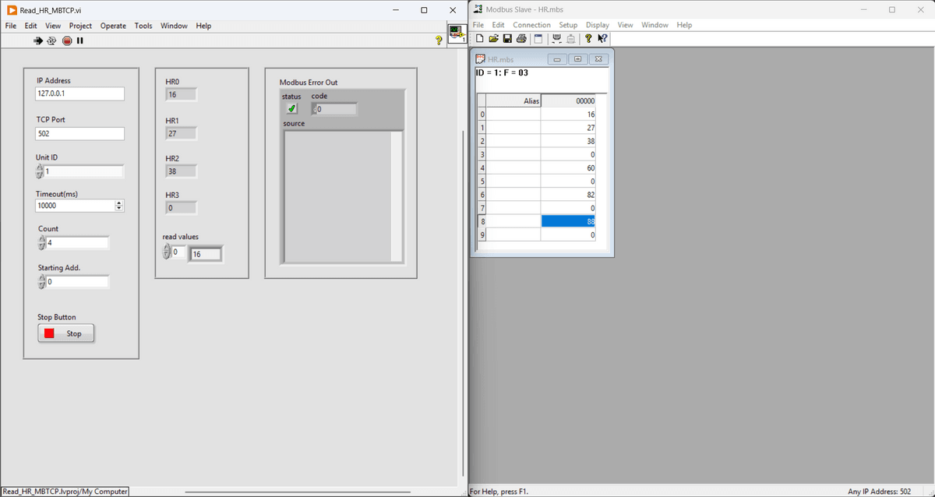This screenshot has width=935, height=497.
Task: Click the Connect icon in Modbus Slave toolbar
Action: click(x=556, y=39)
